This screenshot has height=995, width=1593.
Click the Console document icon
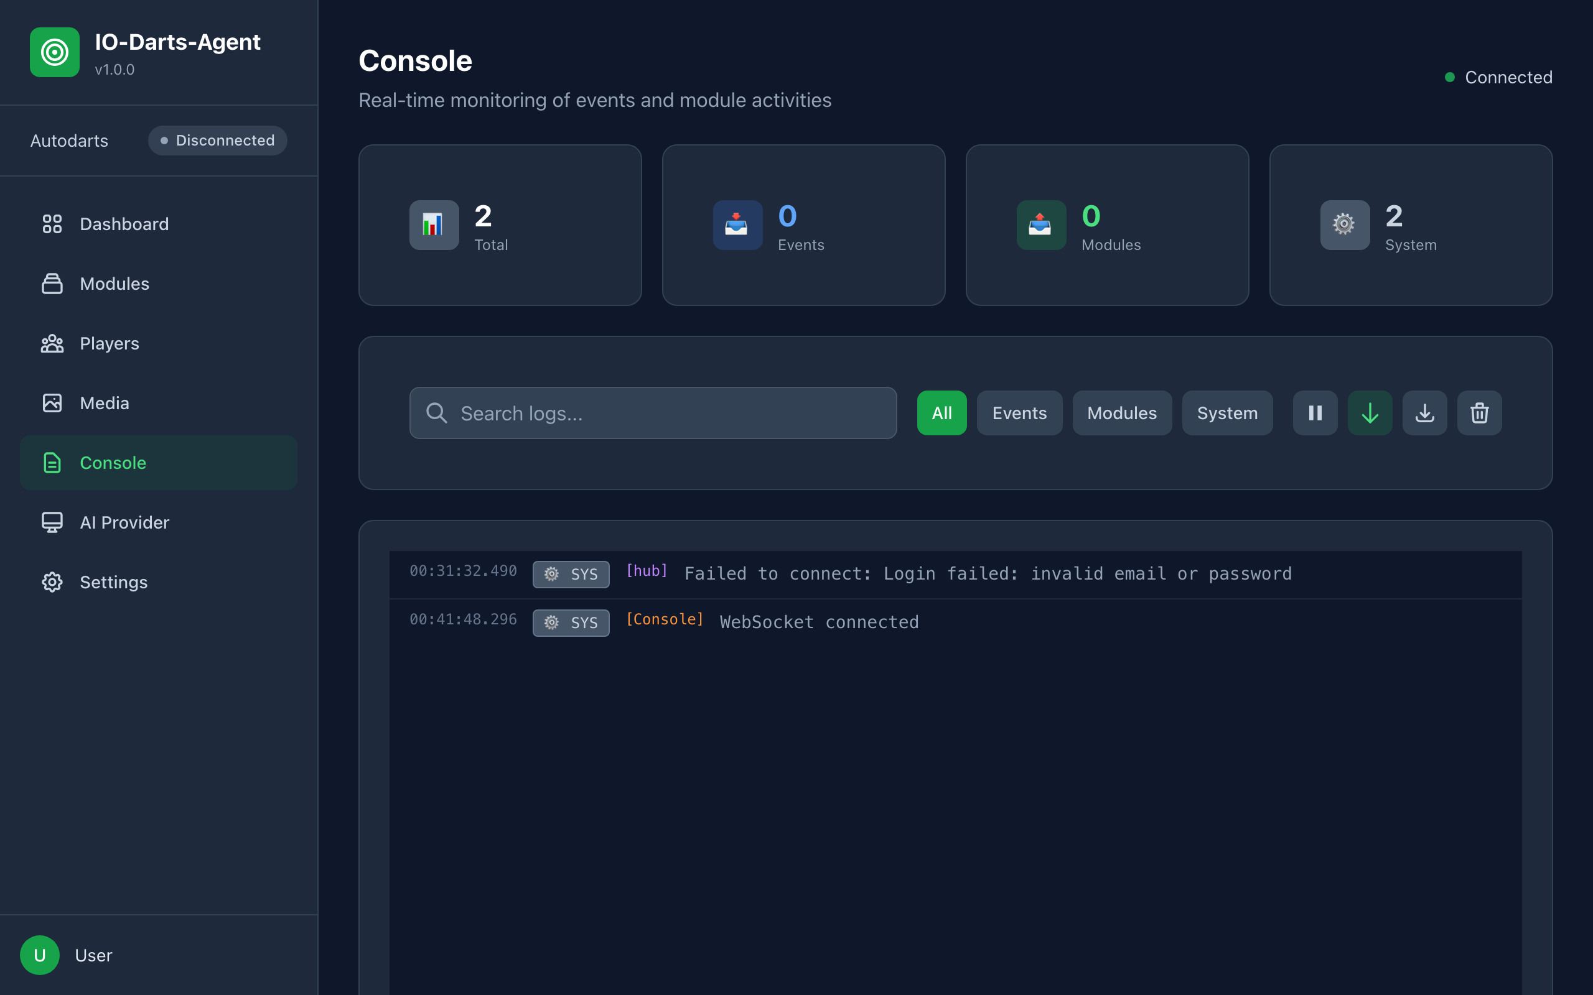tap(52, 463)
